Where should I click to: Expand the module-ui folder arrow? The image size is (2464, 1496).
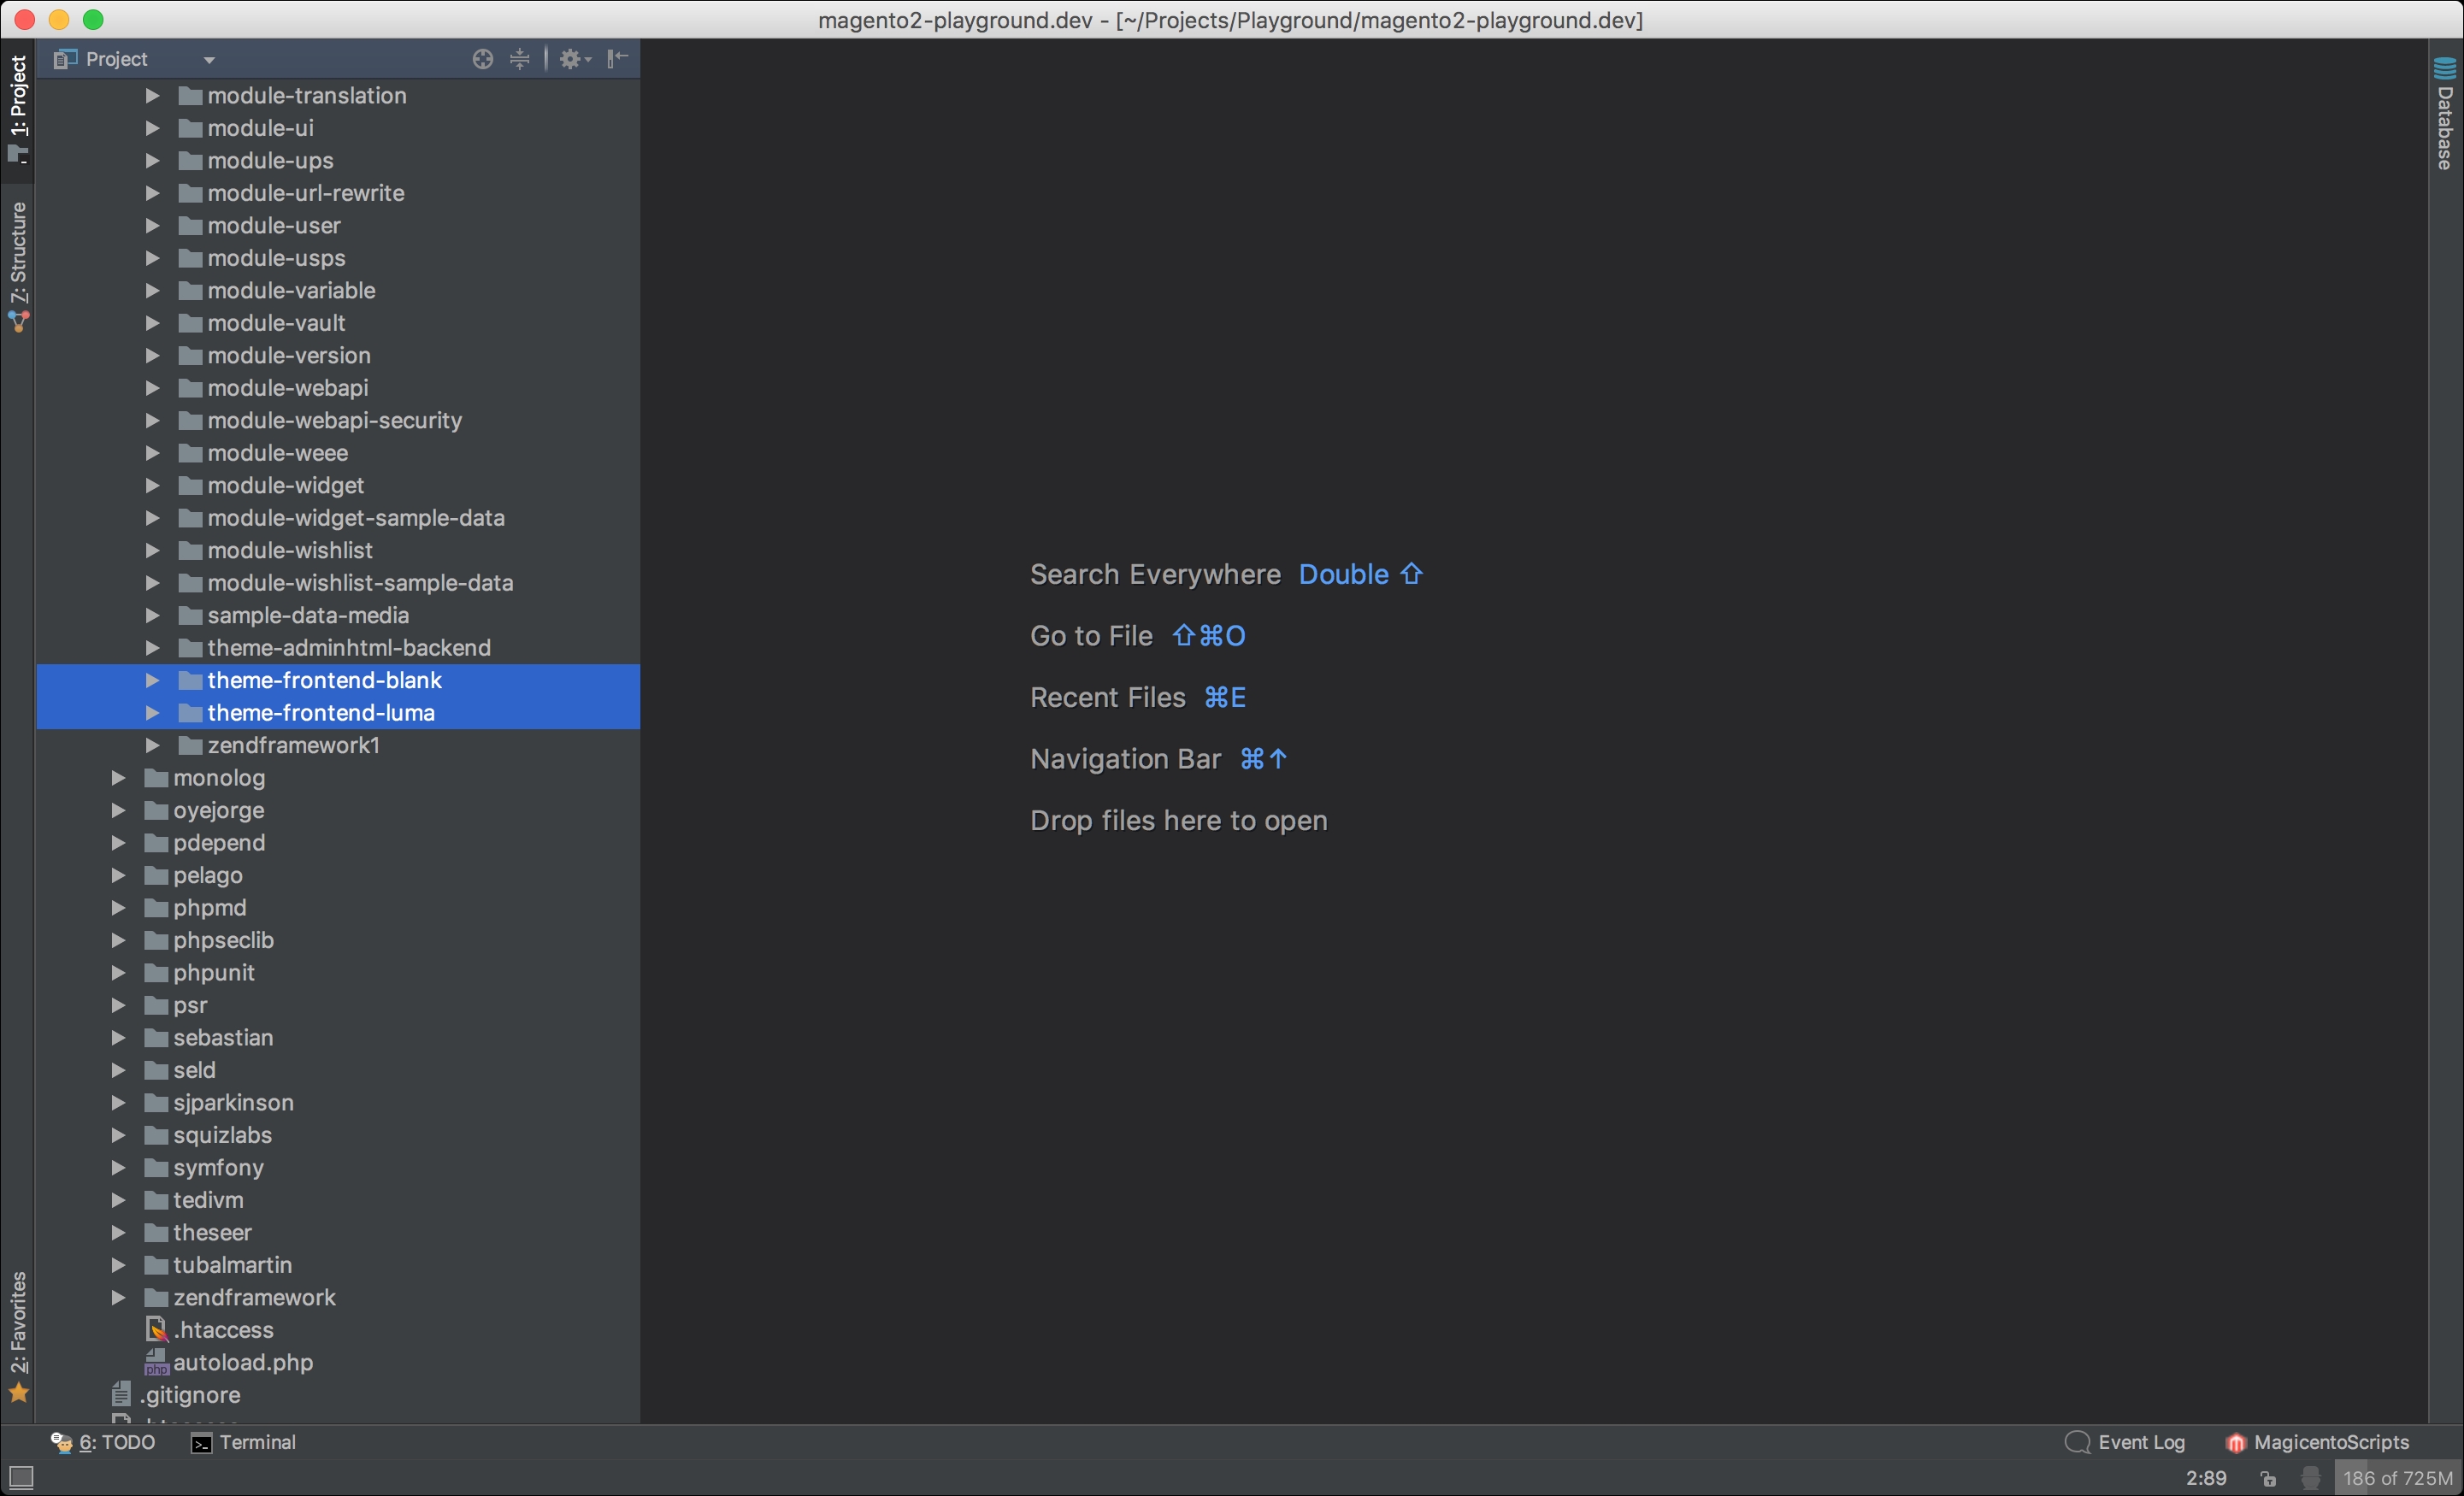tap(152, 128)
